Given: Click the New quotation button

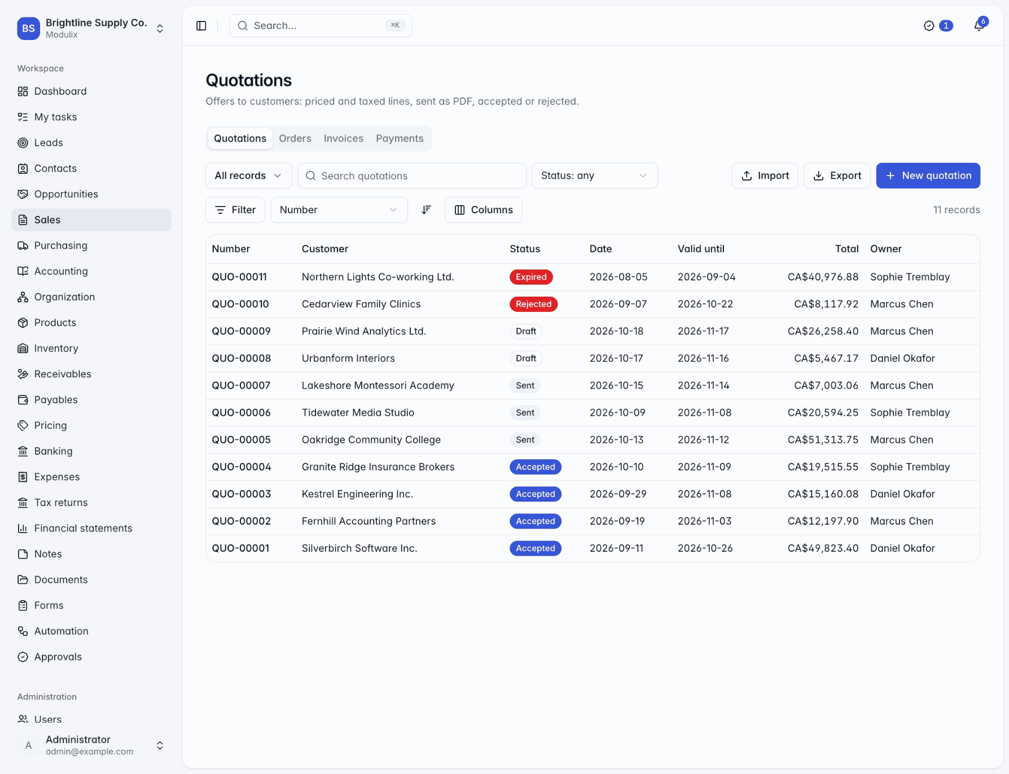Looking at the screenshot, I should tap(928, 176).
